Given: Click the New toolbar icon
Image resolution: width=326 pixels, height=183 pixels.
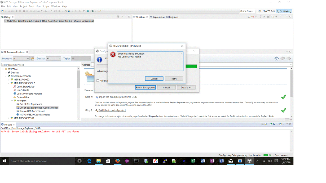Looking at the screenshot, I should pyautogui.click(x=3, y=11).
